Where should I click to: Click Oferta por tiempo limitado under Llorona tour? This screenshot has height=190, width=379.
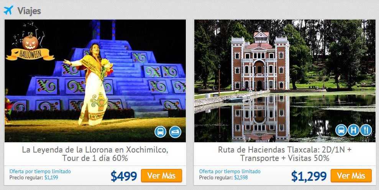pos(40,171)
